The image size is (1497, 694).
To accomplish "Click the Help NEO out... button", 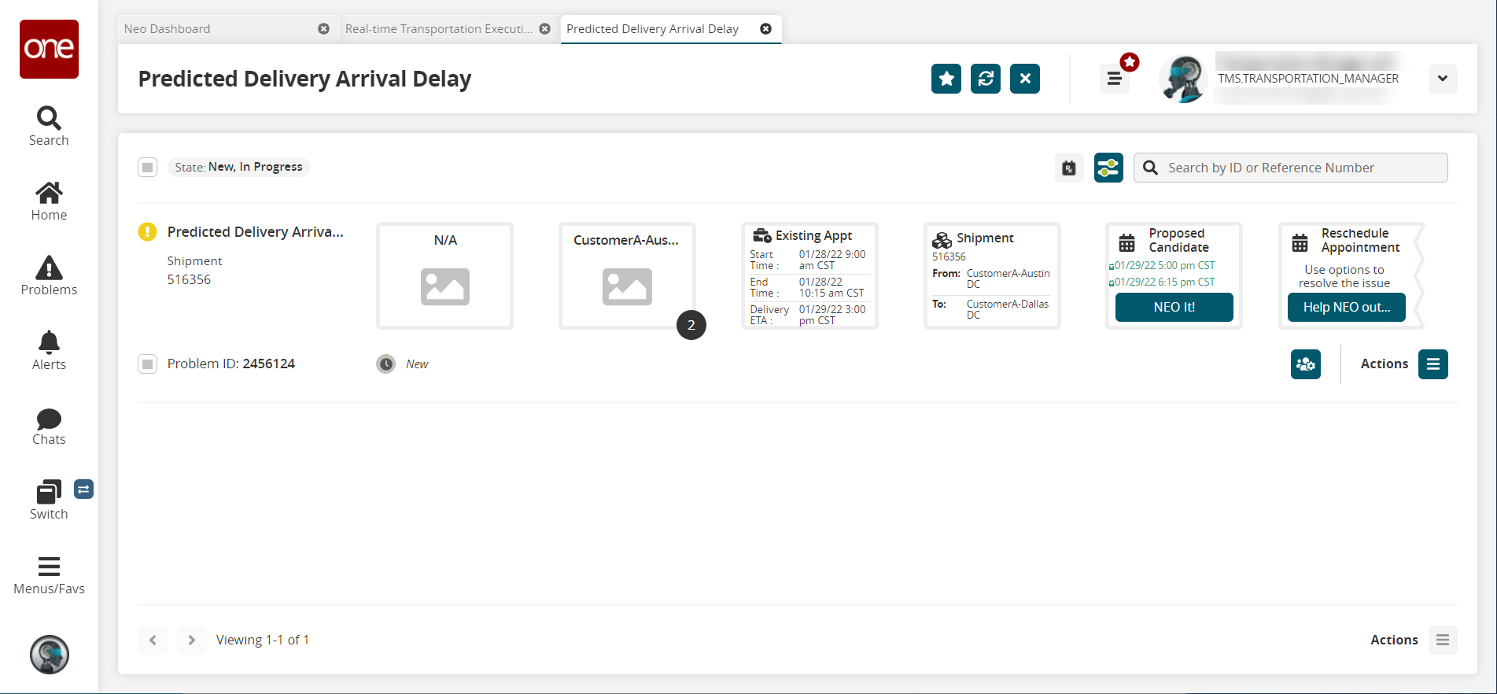I will pos(1347,307).
